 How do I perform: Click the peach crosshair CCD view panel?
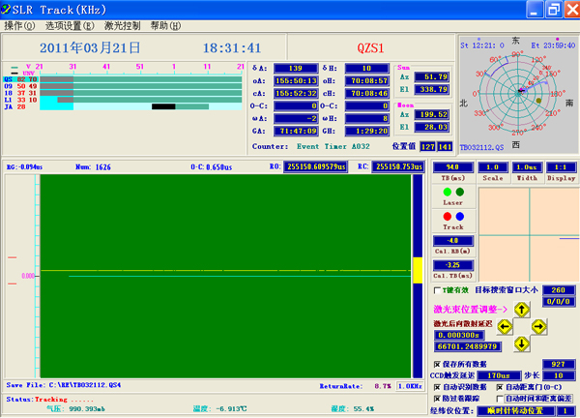(529, 234)
